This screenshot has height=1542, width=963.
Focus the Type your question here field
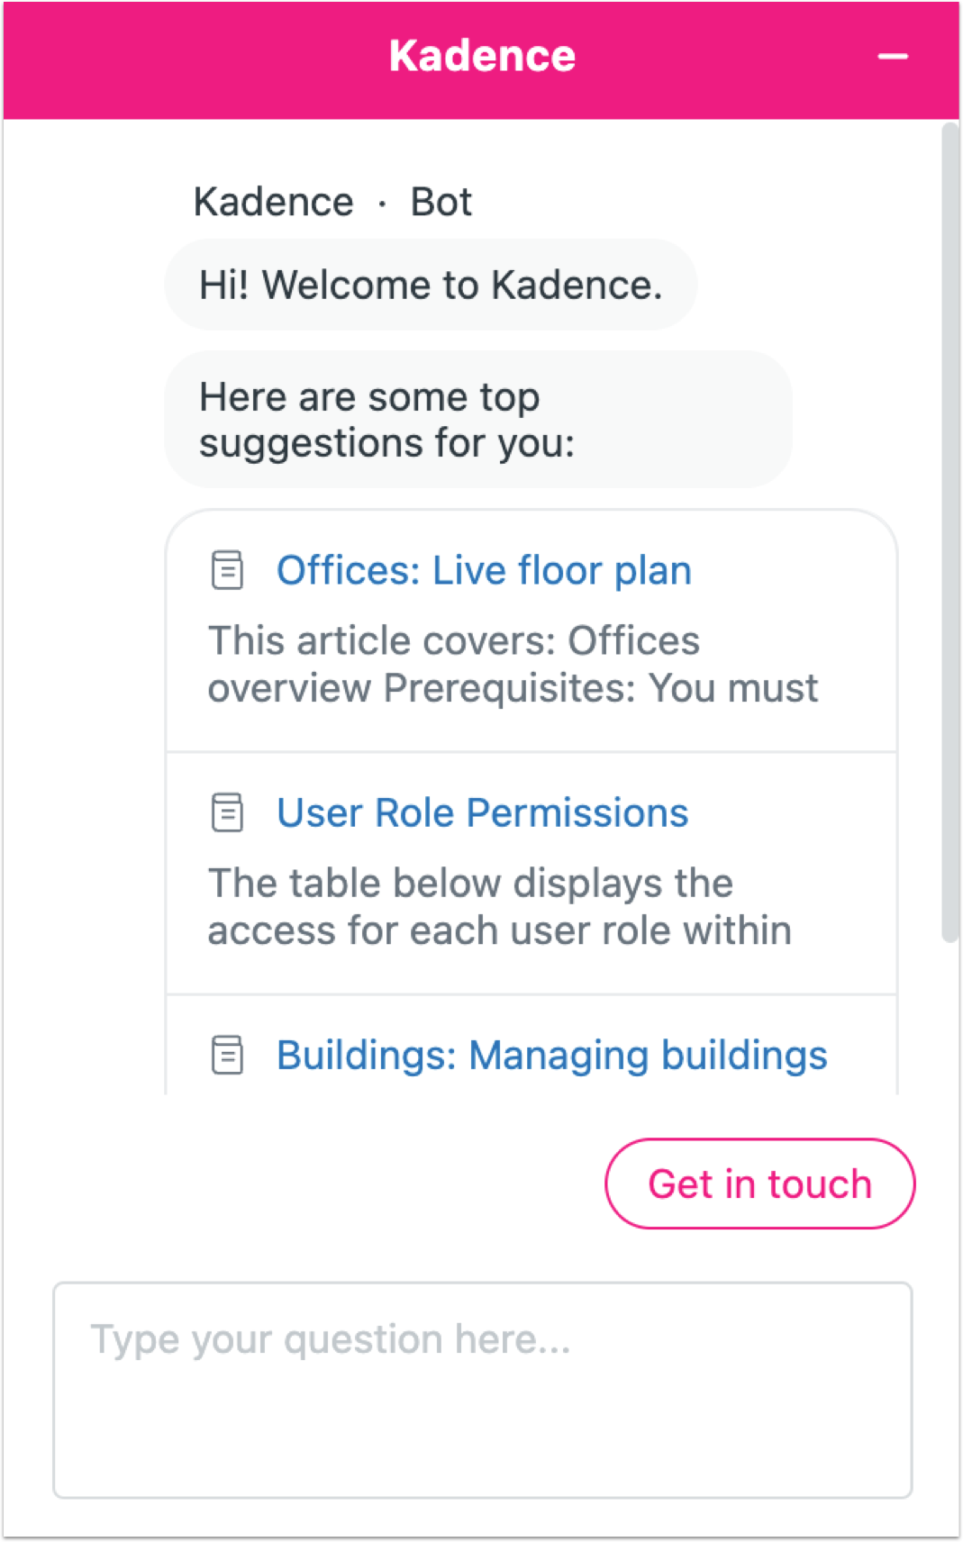click(483, 1390)
